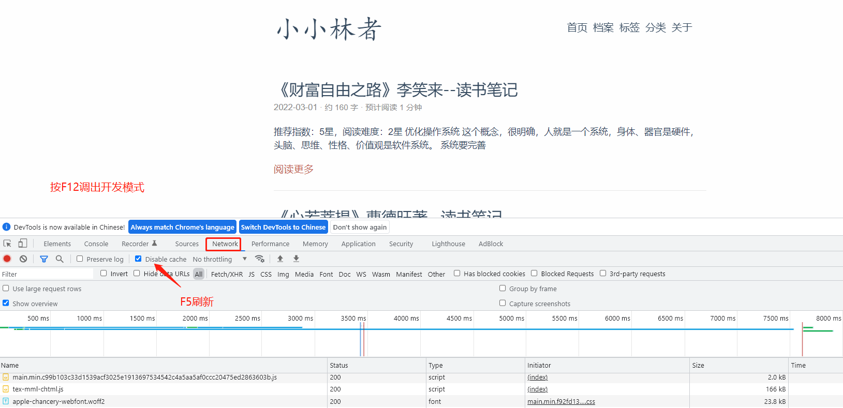The width and height of the screenshot is (843, 408).
Task: Filter requests by WS type
Action: (x=361, y=274)
